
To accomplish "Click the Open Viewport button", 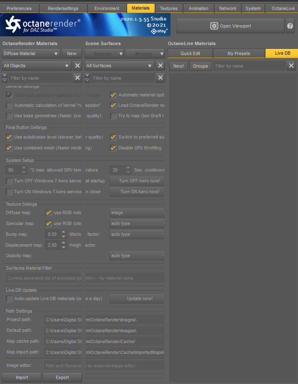I will [230, 26].
